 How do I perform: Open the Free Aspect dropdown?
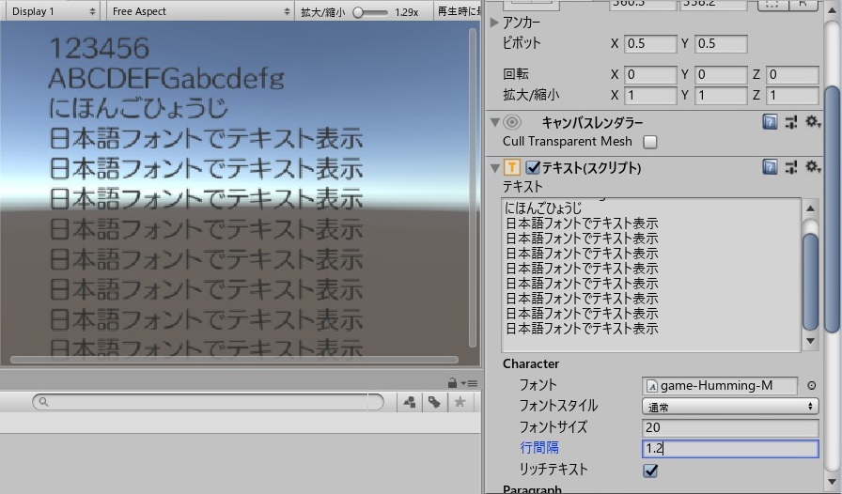[199, 11]
